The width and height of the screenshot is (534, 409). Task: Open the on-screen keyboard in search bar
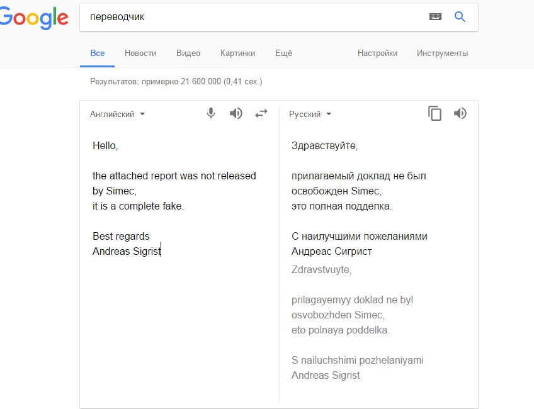pyautogui.click(x=435, y=17)
